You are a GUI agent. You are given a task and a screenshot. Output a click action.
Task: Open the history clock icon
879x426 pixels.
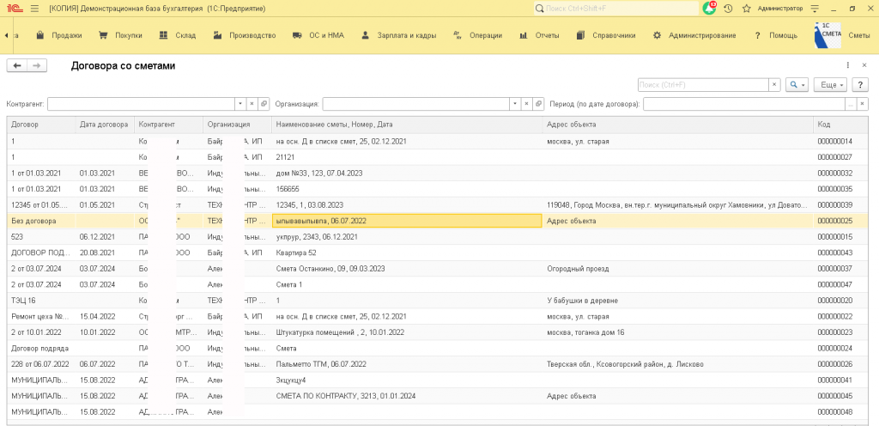(x=728, y=9)
